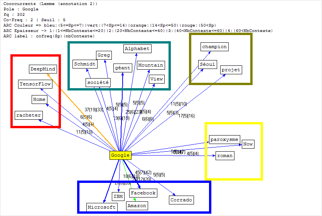The image size is (322, 216).
Task: Click the 'ARC Couleur' legend line
Action: click(x=110, y=25)
